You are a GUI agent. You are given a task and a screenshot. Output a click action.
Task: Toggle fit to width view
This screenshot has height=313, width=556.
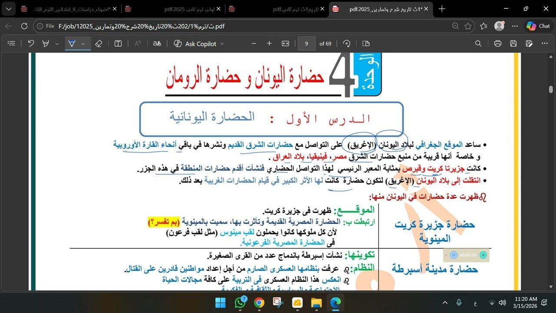(x=285, y=43)
